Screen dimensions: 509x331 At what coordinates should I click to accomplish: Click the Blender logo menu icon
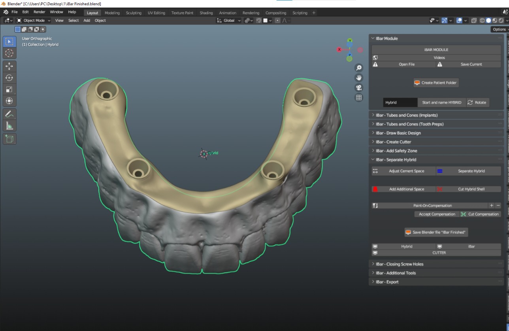coord(6,12)
